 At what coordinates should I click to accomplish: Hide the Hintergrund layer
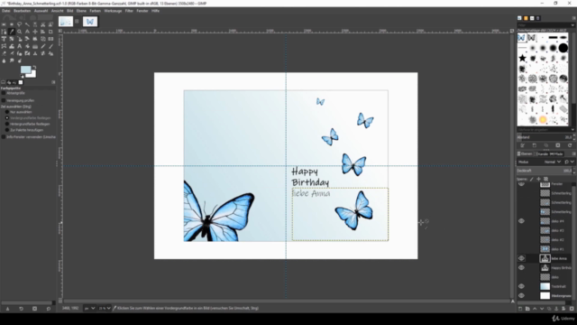pos(521,295)
